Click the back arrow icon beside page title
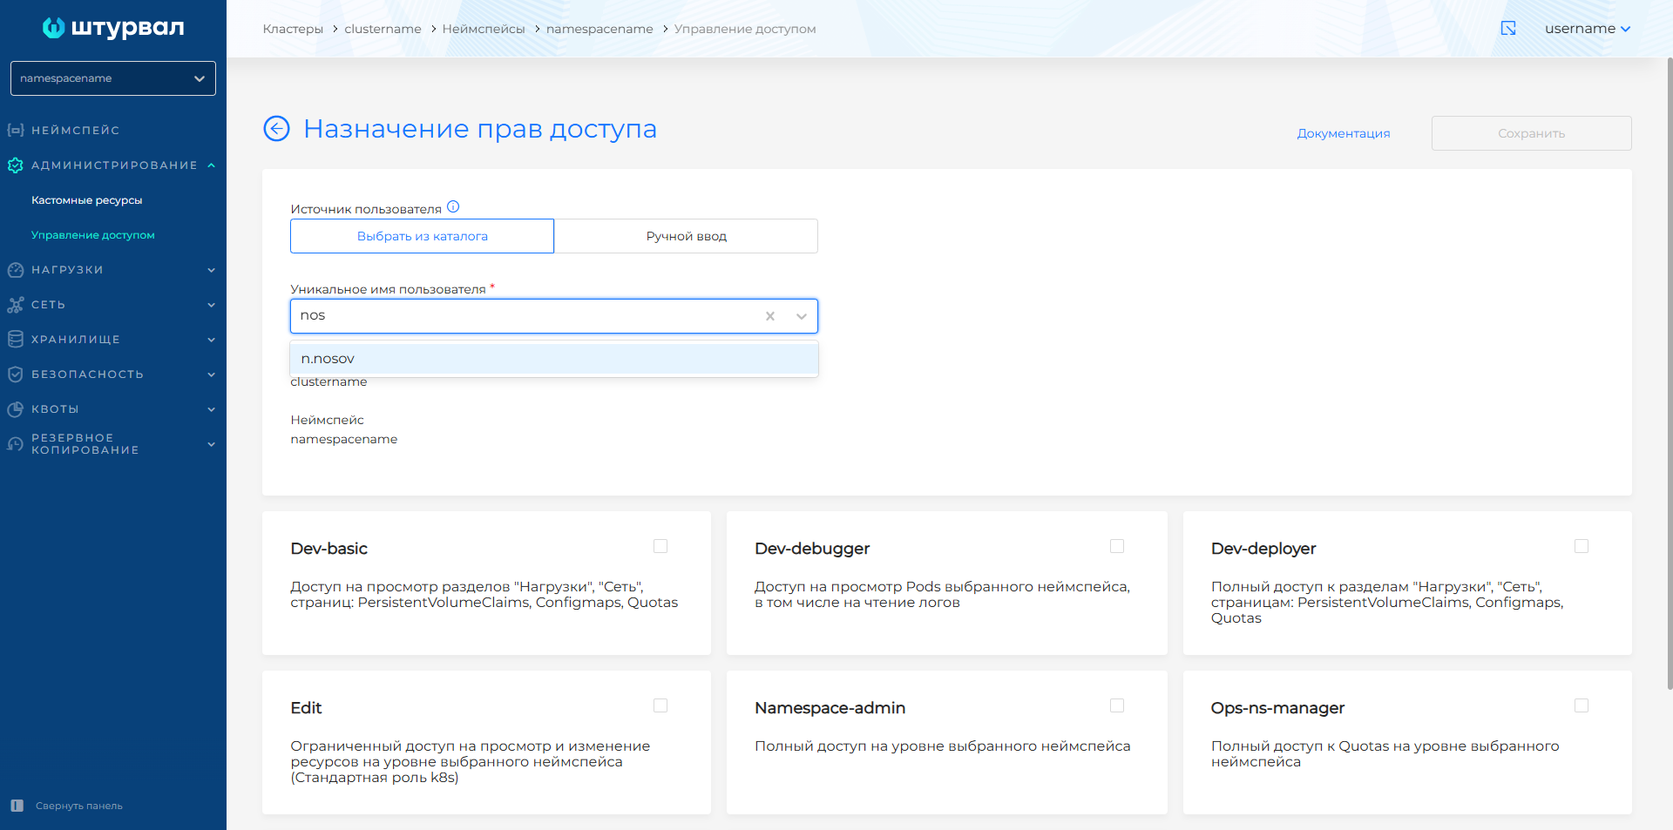This screenshot has height=830, width=1673. tap(276, 129)
